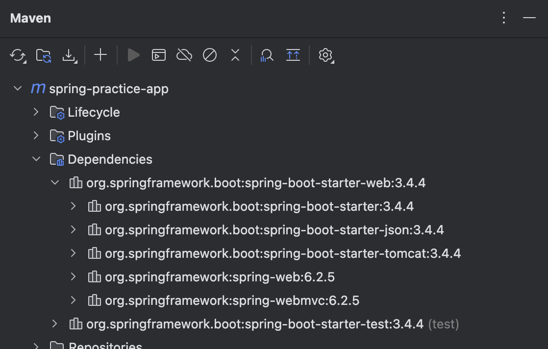Toggle Skip Tests mode icon
548x349 pixels.
[x=210, y=55]
